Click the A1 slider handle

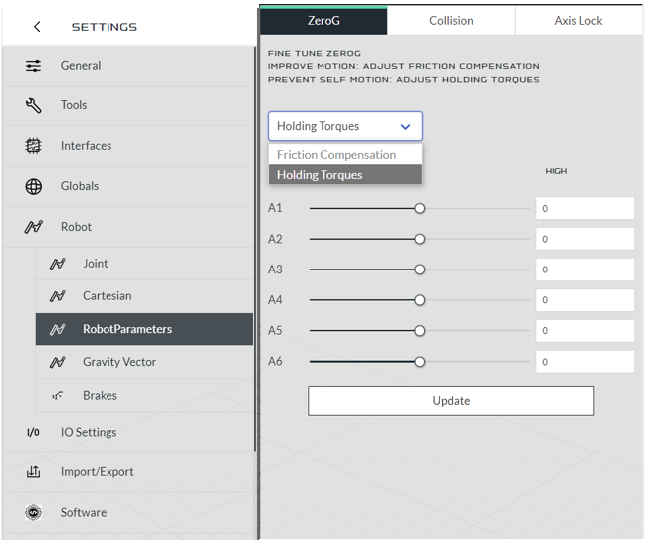420,209
